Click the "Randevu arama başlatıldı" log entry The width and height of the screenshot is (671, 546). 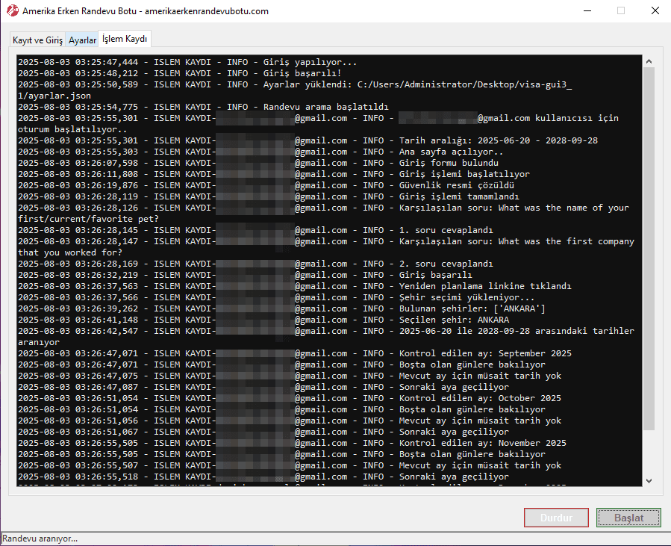coord(325,107)
